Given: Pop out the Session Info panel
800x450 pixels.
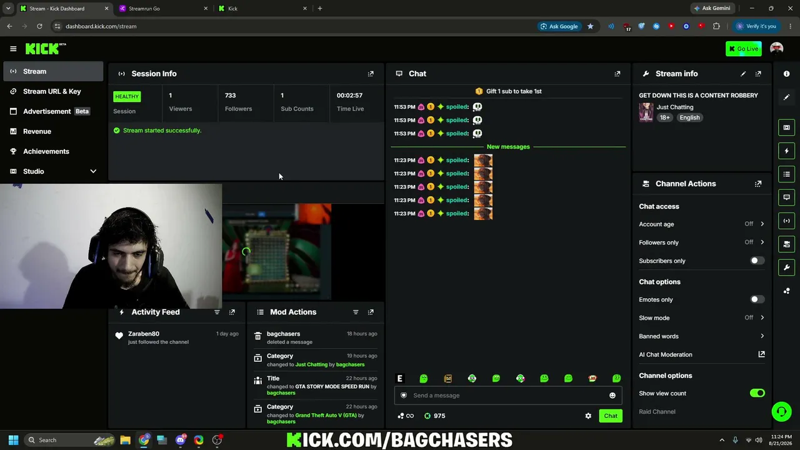Looking at the screenshot, I should tap(371, 74).
